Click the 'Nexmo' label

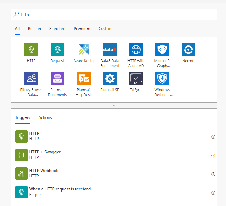pos(188,61)
